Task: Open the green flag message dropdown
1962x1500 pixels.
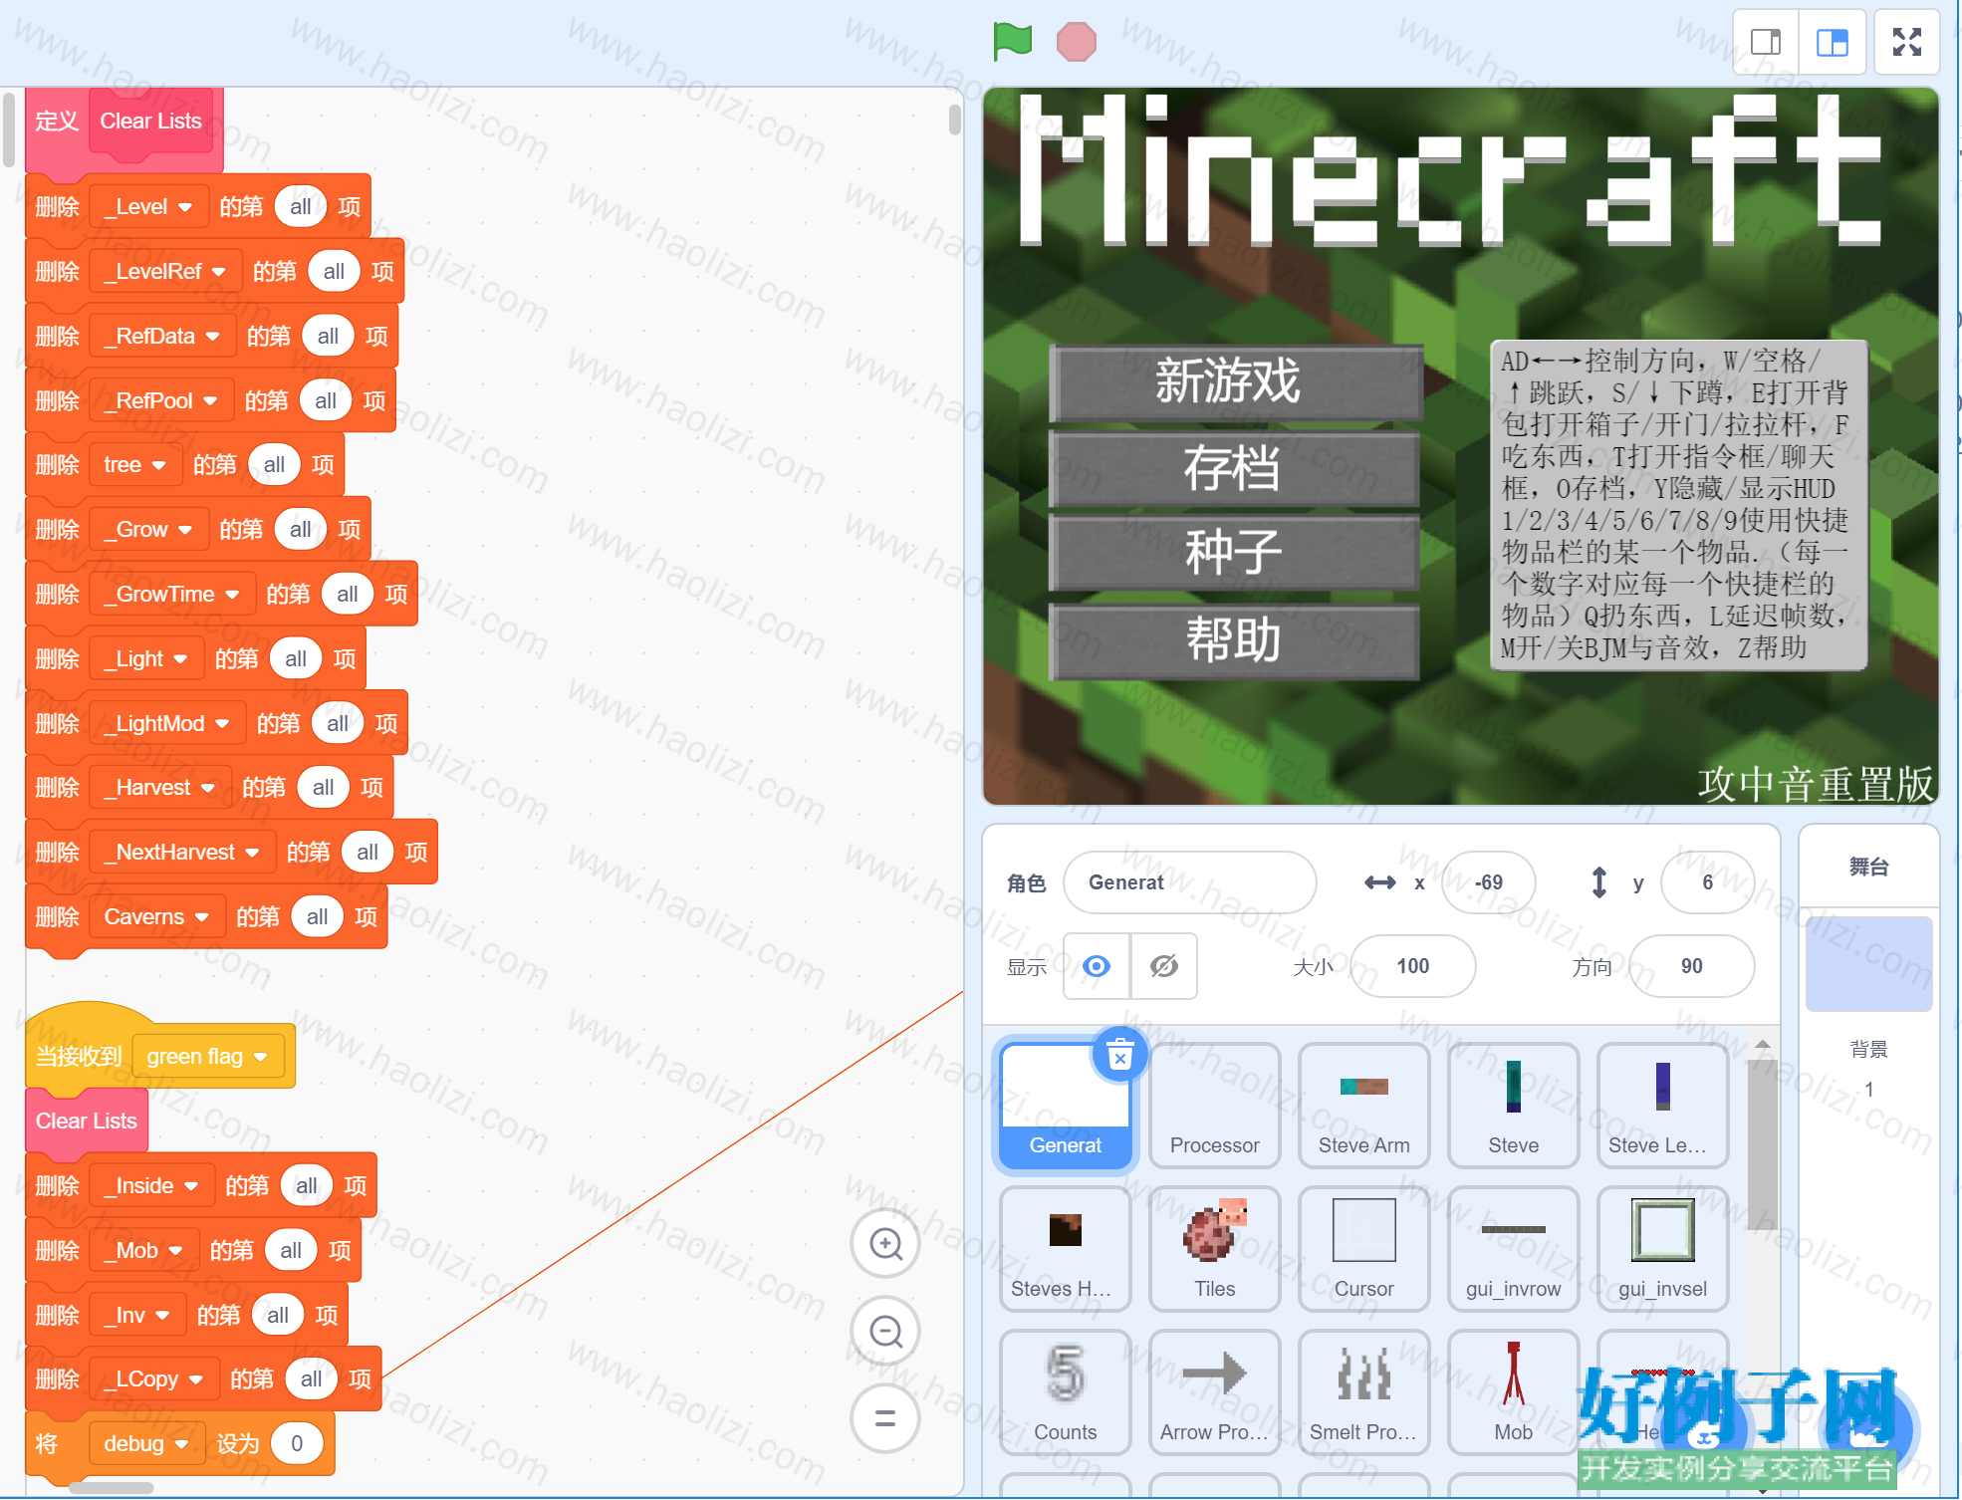Action: click(208, 1057)
